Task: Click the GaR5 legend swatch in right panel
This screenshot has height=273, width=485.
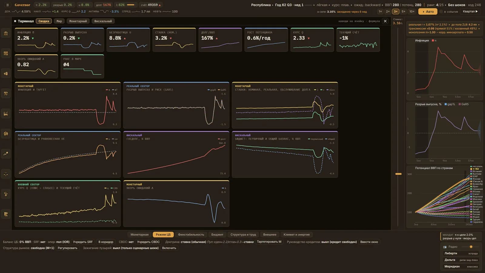Action: pos(460,104)
